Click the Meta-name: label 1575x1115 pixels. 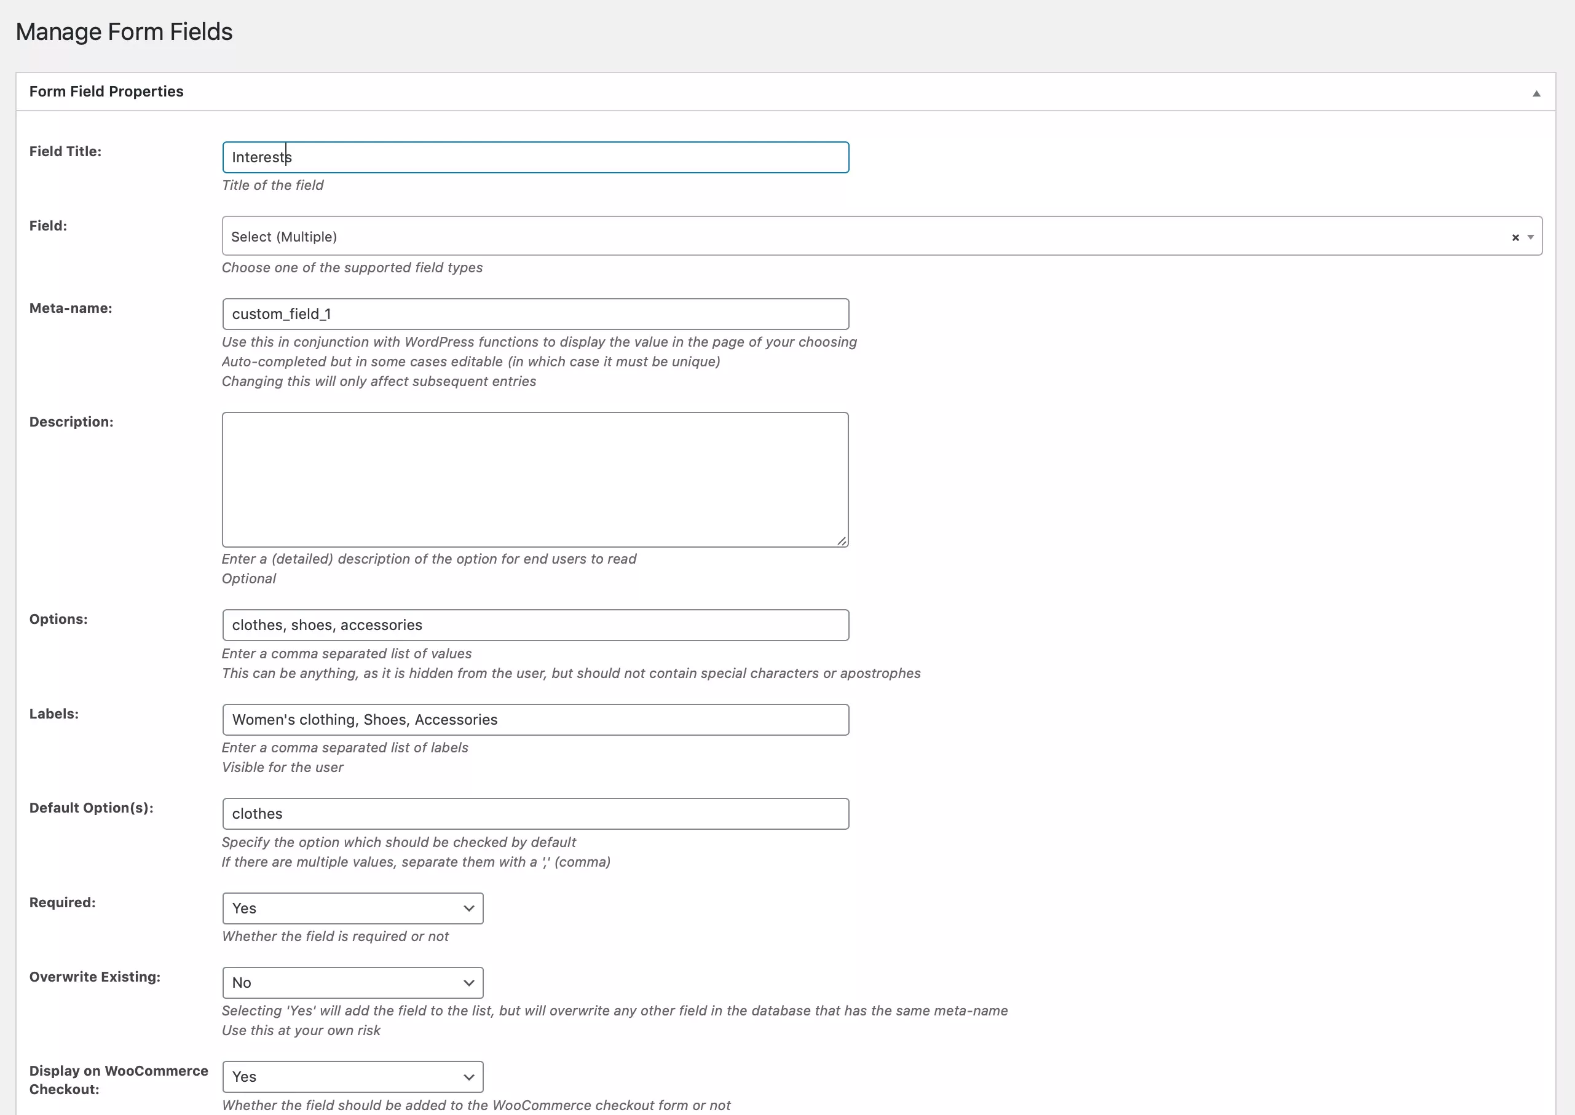[x=71, y=309]
